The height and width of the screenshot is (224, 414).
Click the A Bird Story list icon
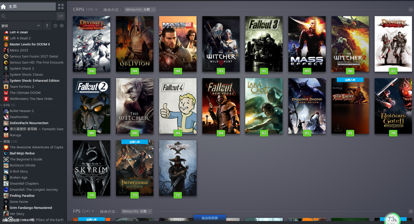click(6, 171)
